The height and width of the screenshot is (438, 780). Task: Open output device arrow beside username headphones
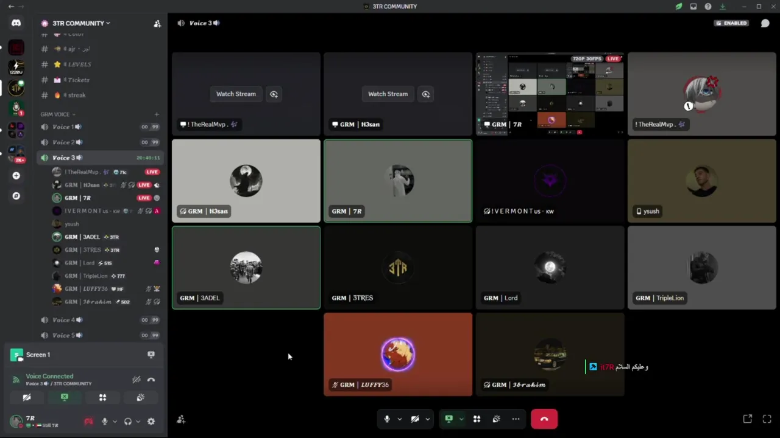click(x=138, y=421)
